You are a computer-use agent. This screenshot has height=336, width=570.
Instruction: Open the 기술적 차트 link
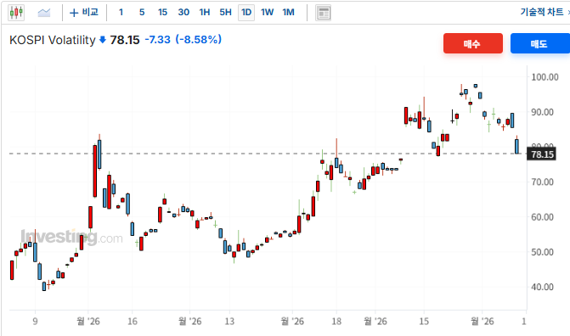click(x=542, y=12)
